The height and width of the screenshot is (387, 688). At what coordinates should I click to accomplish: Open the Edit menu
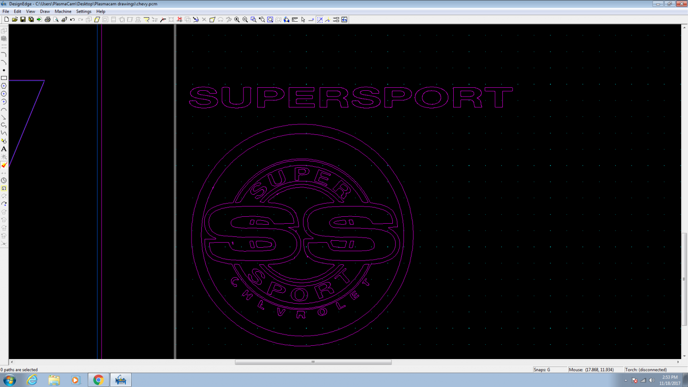click(x=18, y=11)
